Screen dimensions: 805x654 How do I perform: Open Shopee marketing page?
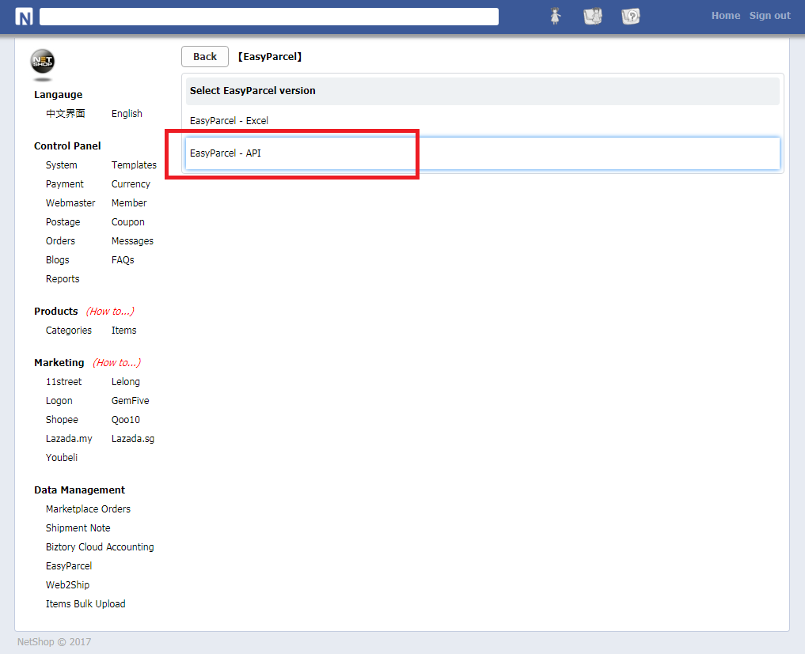tap(62, 419)
